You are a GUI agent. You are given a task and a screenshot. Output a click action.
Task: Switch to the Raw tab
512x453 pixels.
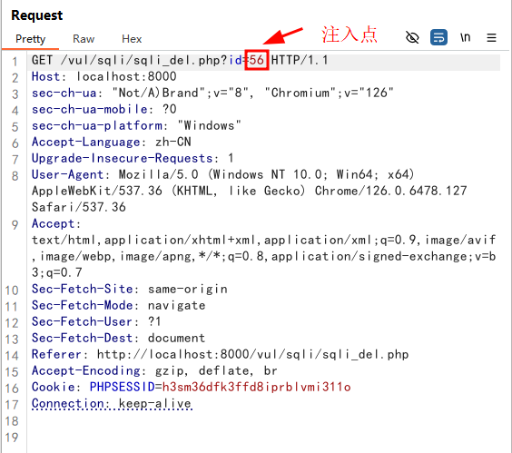(x=84, y=39)
